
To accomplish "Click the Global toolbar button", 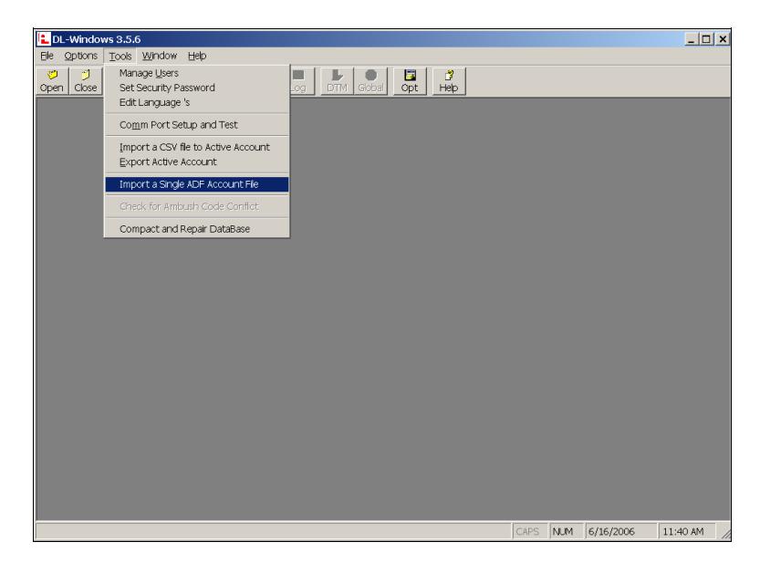I will point(370,81).
